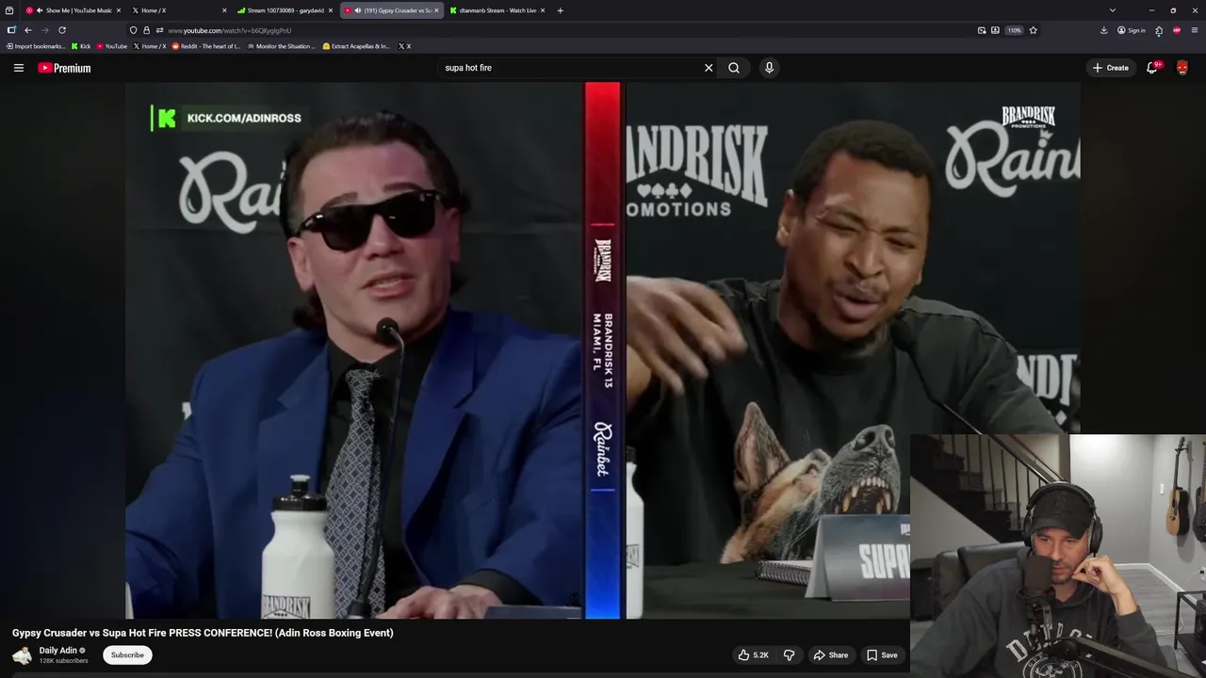Open the browser application menu
1206x678 pixels.
[x=1195, y=30]
